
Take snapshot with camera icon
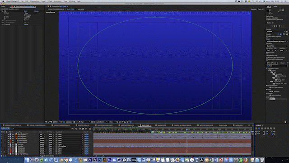point(75,122)
